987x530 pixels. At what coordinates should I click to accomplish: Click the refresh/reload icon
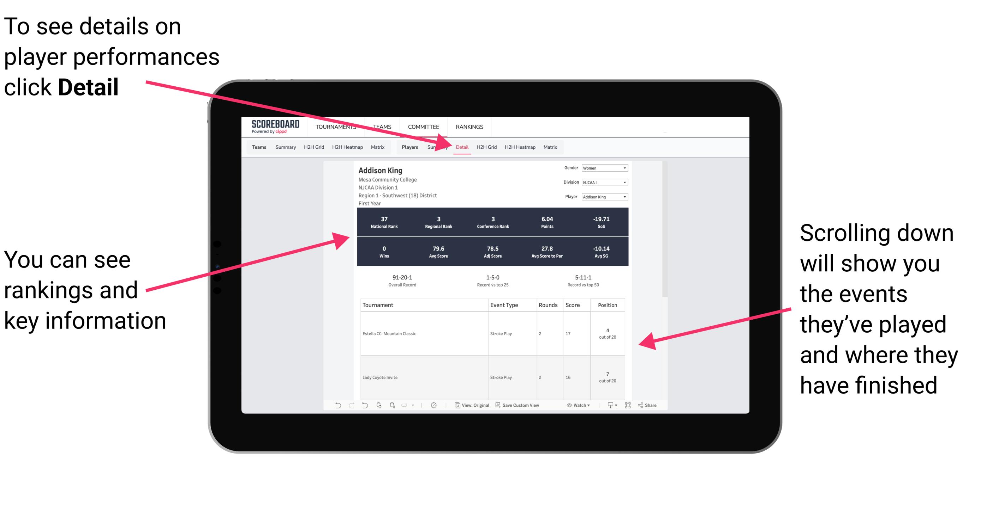[379, 410]
